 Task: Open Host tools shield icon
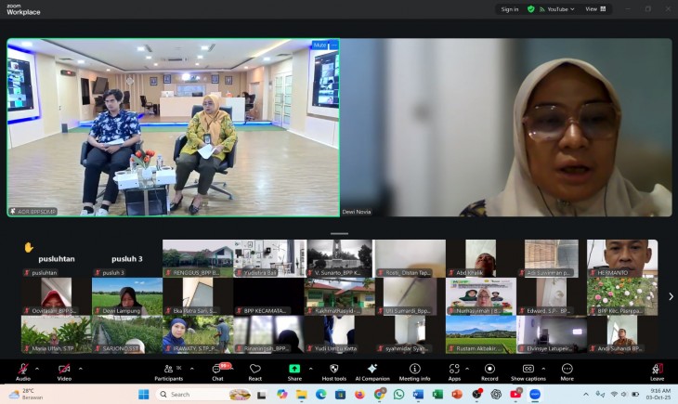(x=333, y=371)
